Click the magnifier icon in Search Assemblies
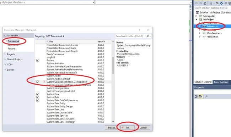 pyautogui.click(x=147, y=36)
